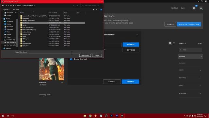The image size is (209, 118).
Task: Expand the Genre filter section
Action: [x=190, y=70]
